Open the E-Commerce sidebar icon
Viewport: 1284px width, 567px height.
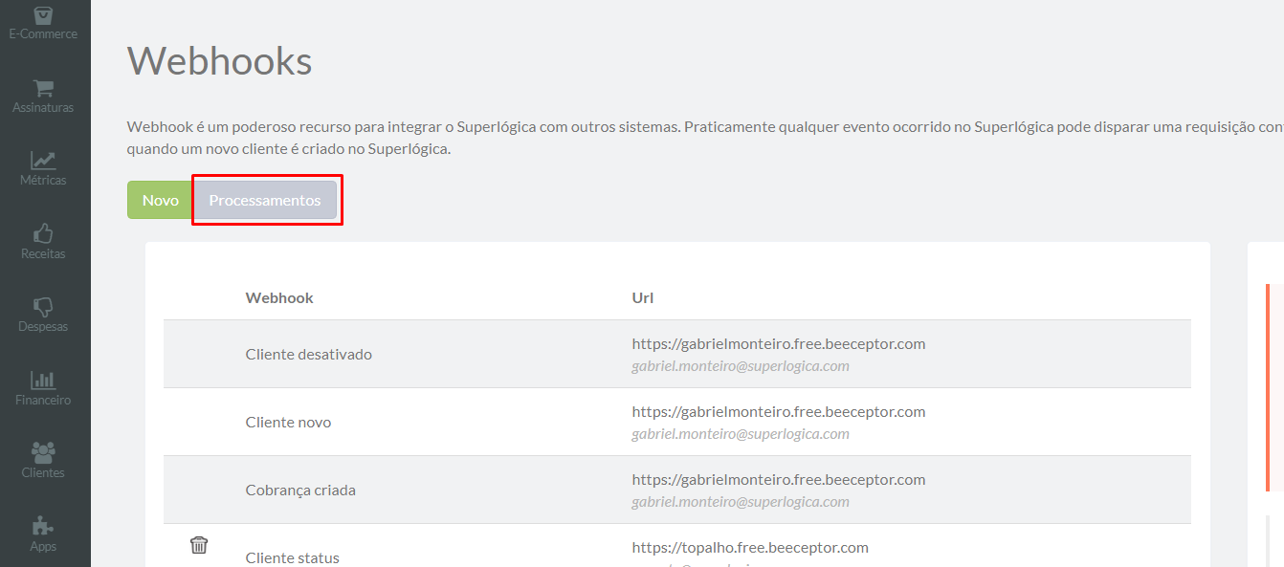click(x=43, y=16)
